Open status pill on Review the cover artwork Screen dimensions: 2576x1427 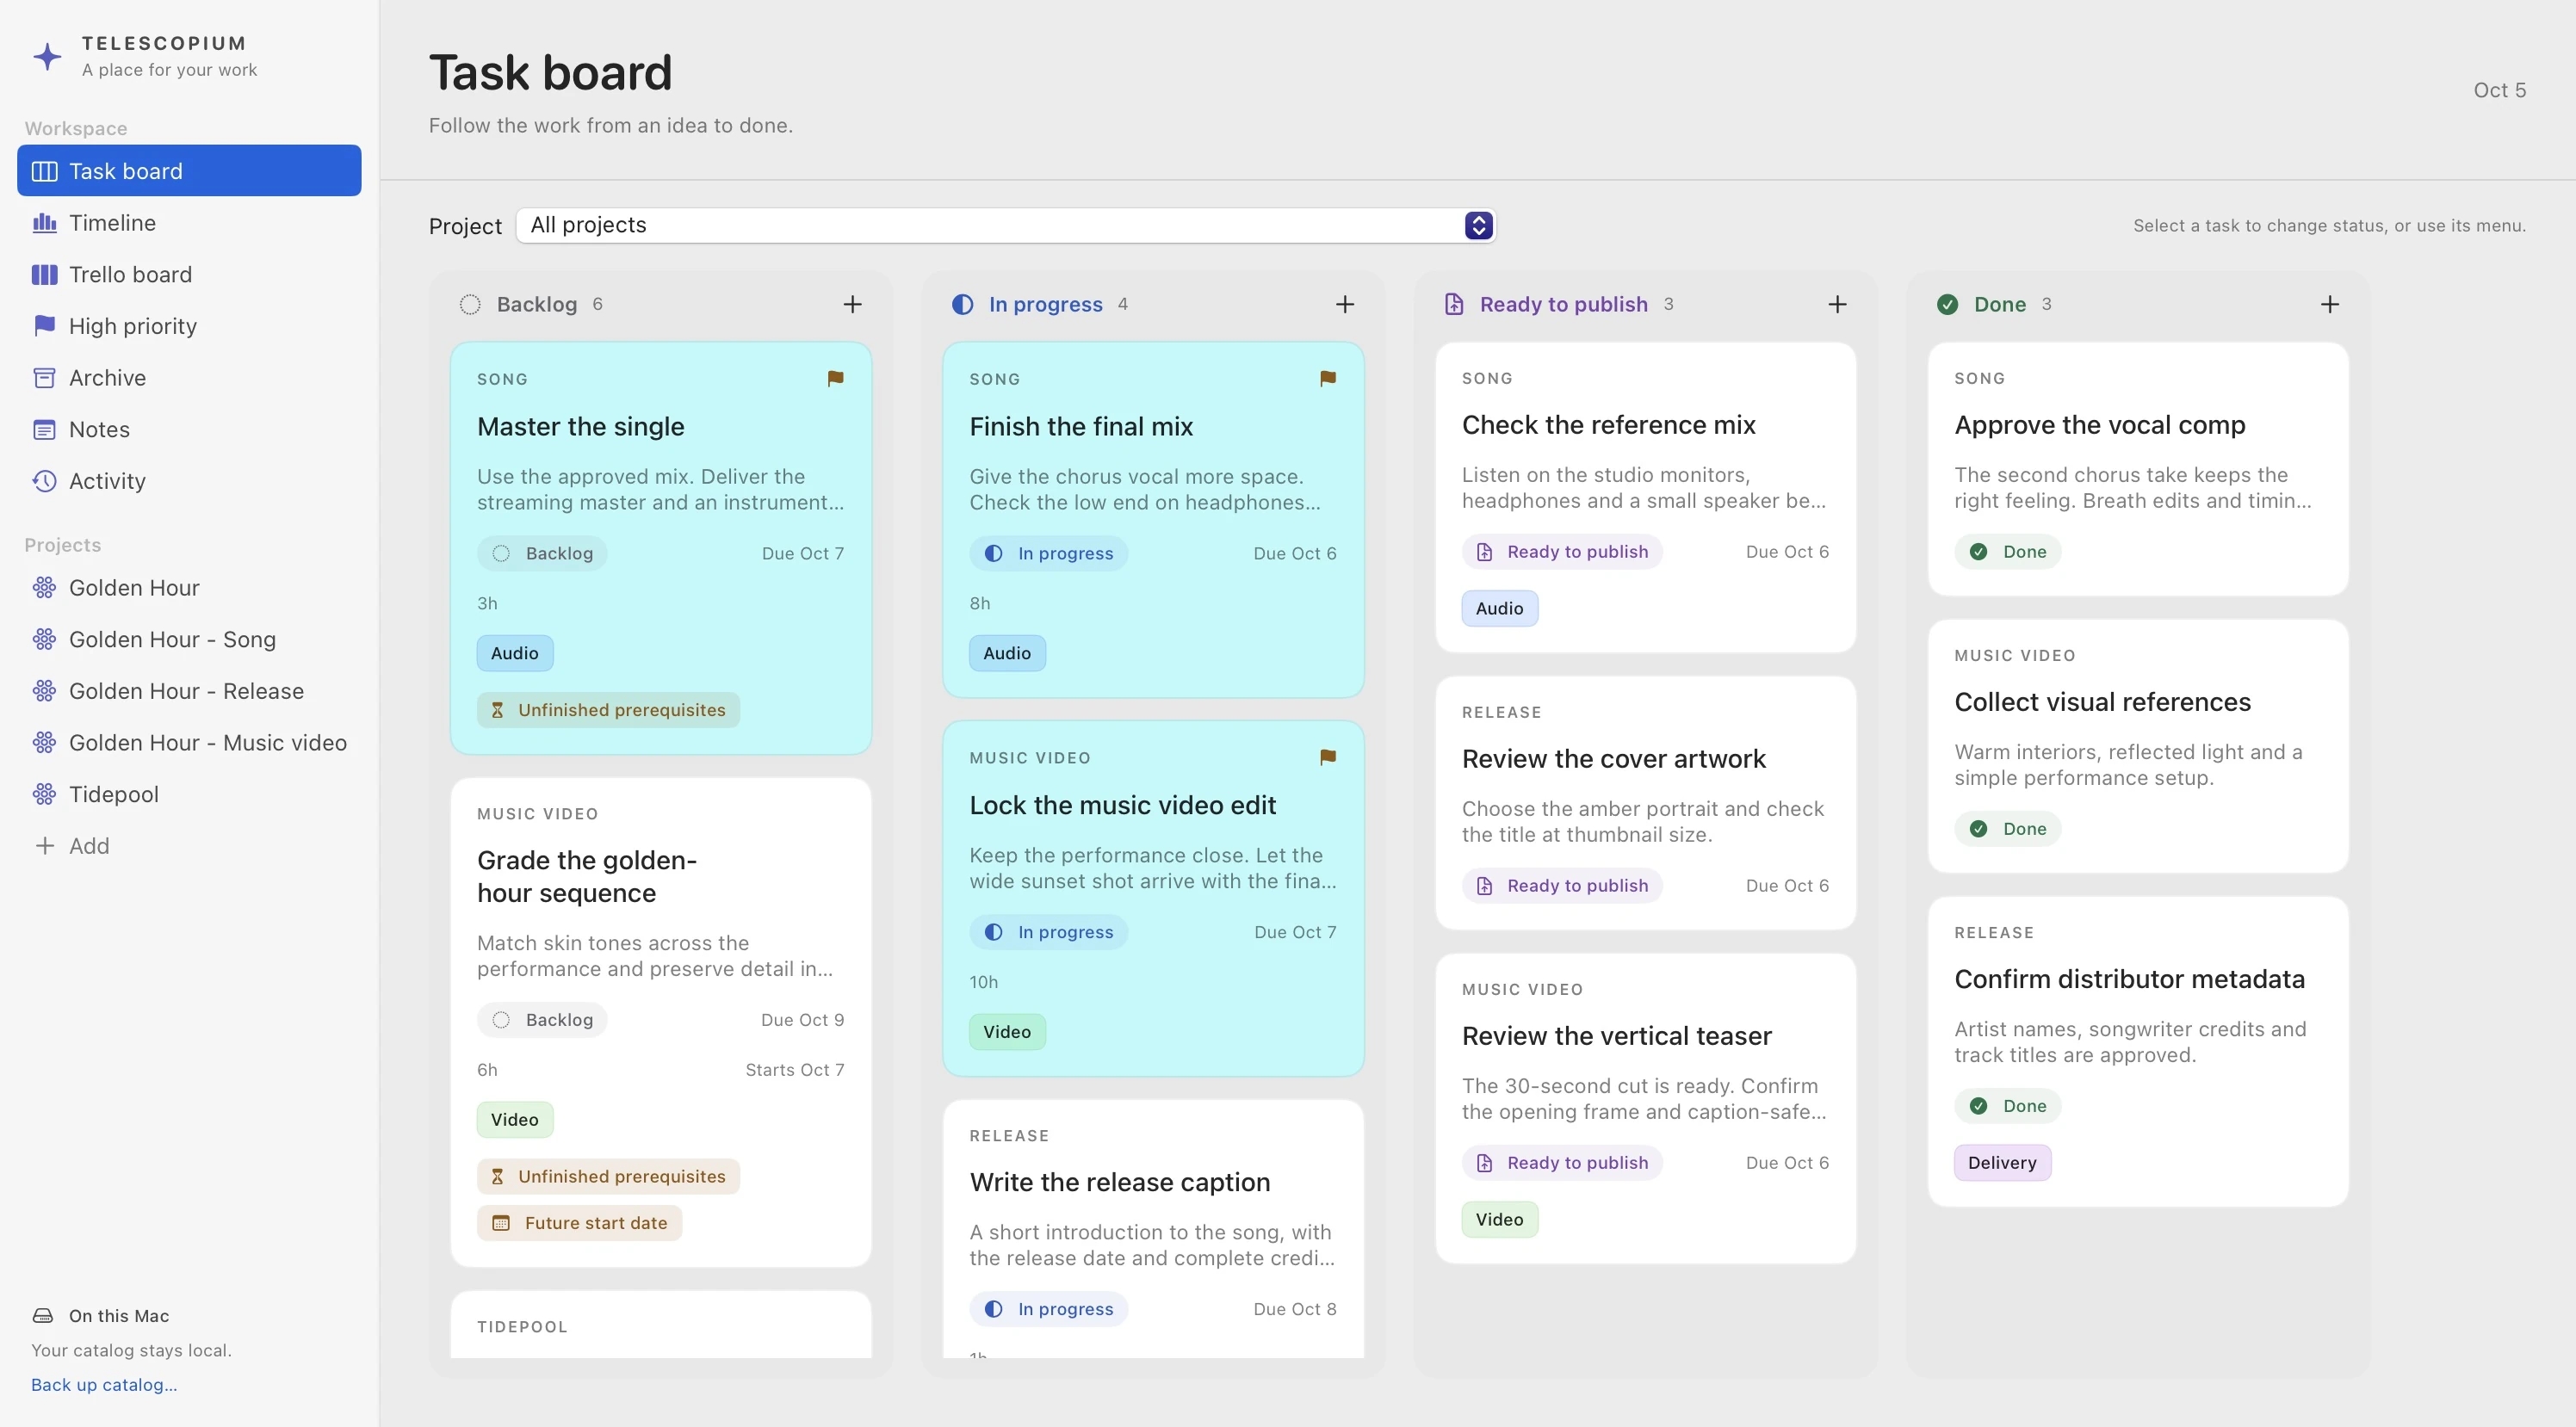pyautogui.click(x=1562, y=885)
